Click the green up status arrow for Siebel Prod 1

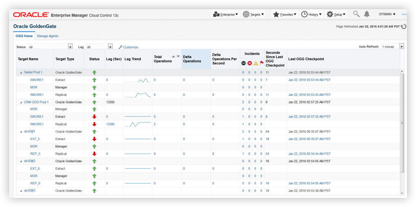[x=94, y=72]
